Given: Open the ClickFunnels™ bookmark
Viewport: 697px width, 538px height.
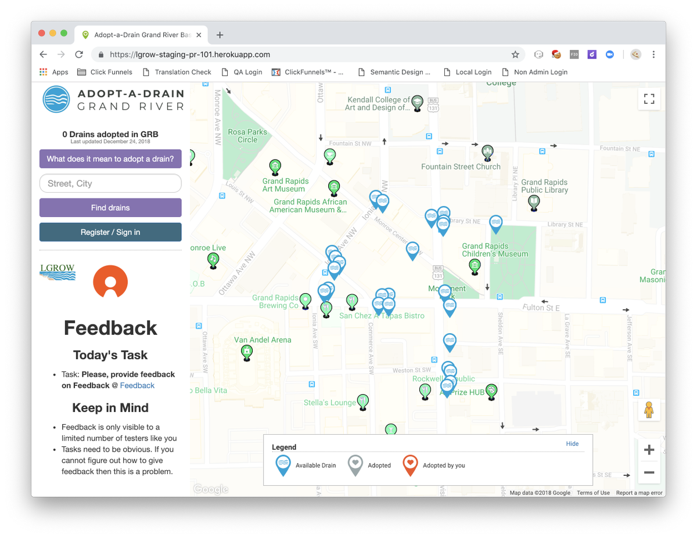Looking at the screenshot, I should pos(307,72).
